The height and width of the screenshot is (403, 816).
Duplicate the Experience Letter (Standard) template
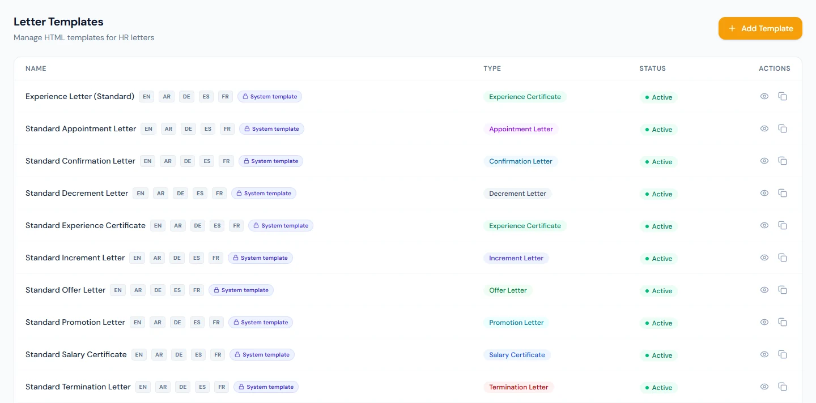tap(783, 96)
